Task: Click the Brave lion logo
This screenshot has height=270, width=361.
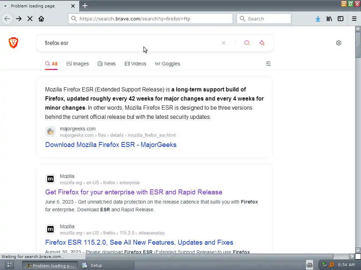Action: click(x=13, y=43)
